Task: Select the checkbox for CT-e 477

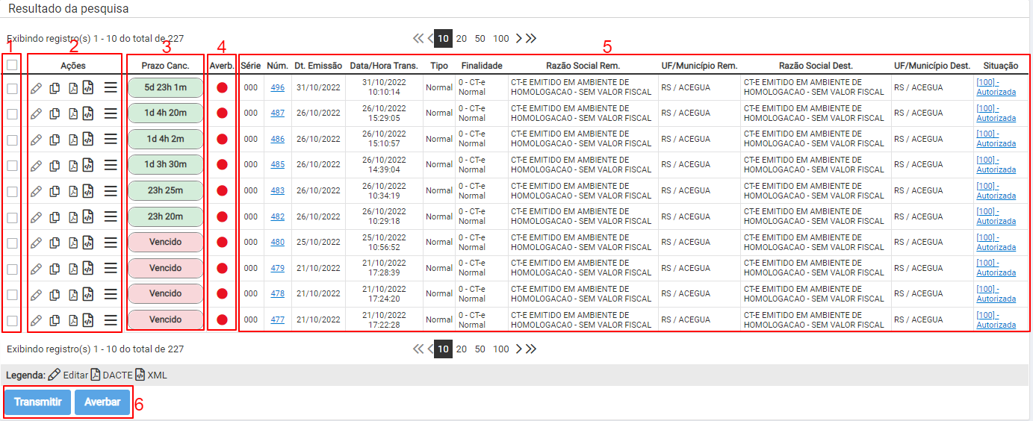Action: 12,321
